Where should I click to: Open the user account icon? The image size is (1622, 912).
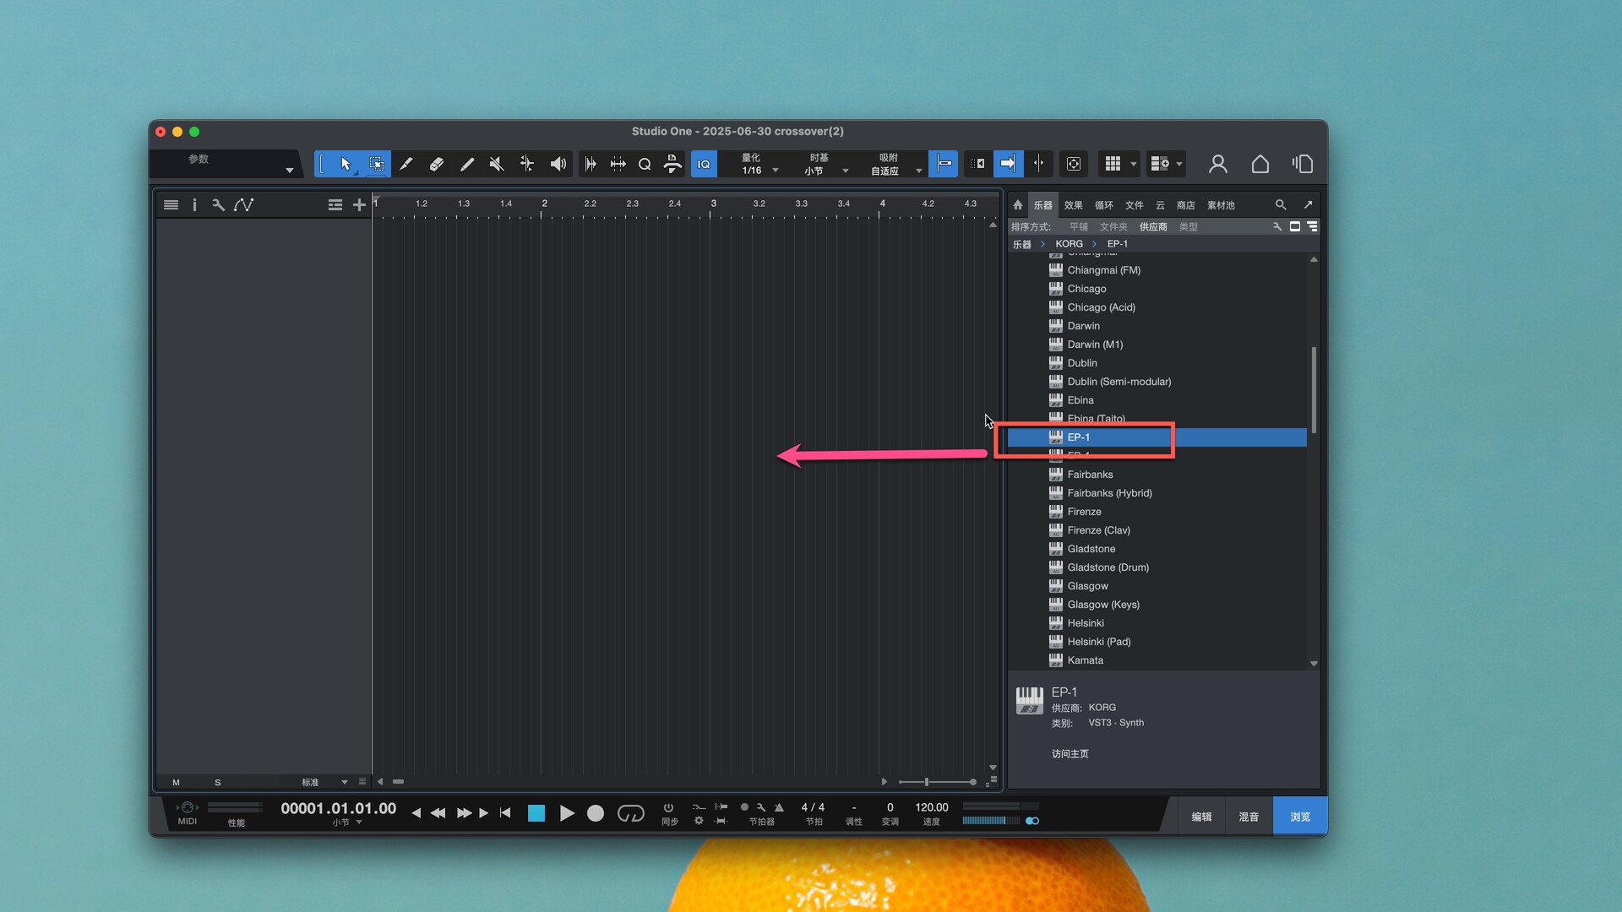click(x=1217, y=164)
